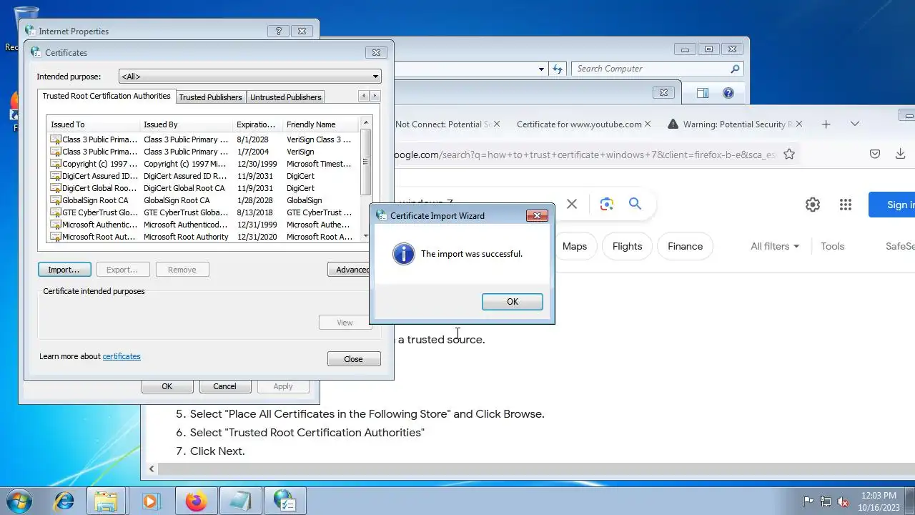Clear the Google search box with X
The height and width of the screenshot is (515, 915).
click(x=572, y=204)
